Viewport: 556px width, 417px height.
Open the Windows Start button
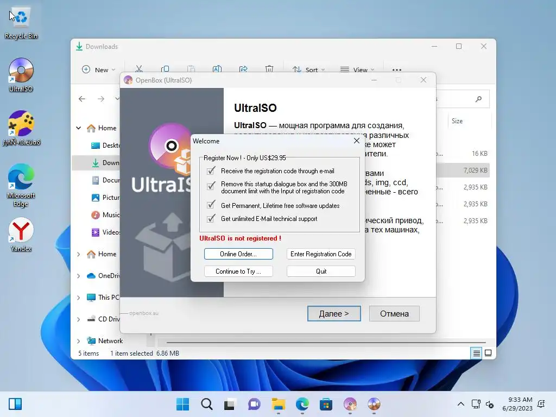(182, 404)
